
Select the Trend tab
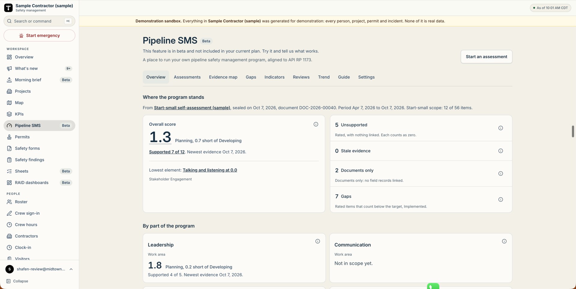coord(324,77)
